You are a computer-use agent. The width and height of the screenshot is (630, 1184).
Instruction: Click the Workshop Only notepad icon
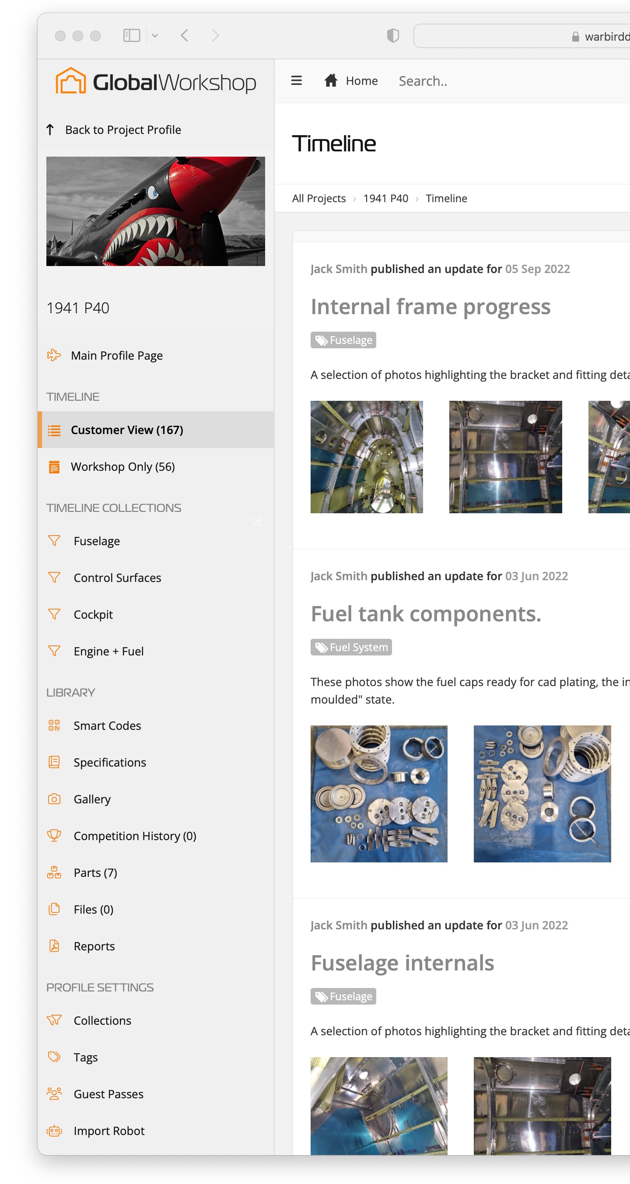[x=54, y=466]
